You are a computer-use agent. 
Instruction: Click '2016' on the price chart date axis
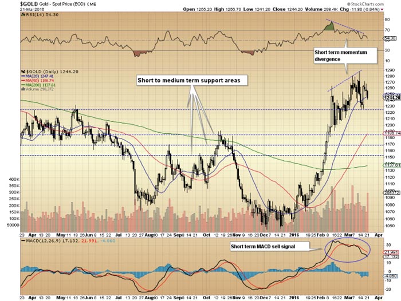(x=294, y=235)
